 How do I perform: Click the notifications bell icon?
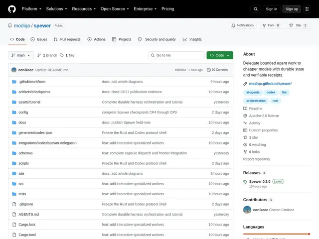tap(233, 25)
